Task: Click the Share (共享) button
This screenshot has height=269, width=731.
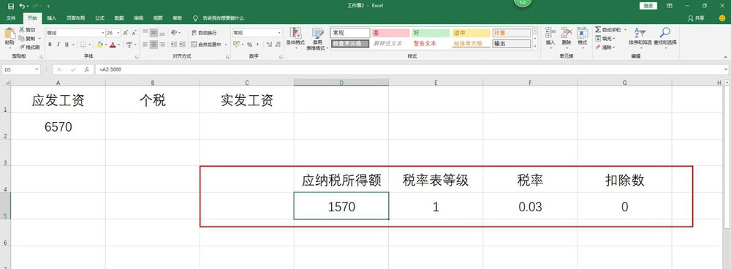Action: coord(696,18)
